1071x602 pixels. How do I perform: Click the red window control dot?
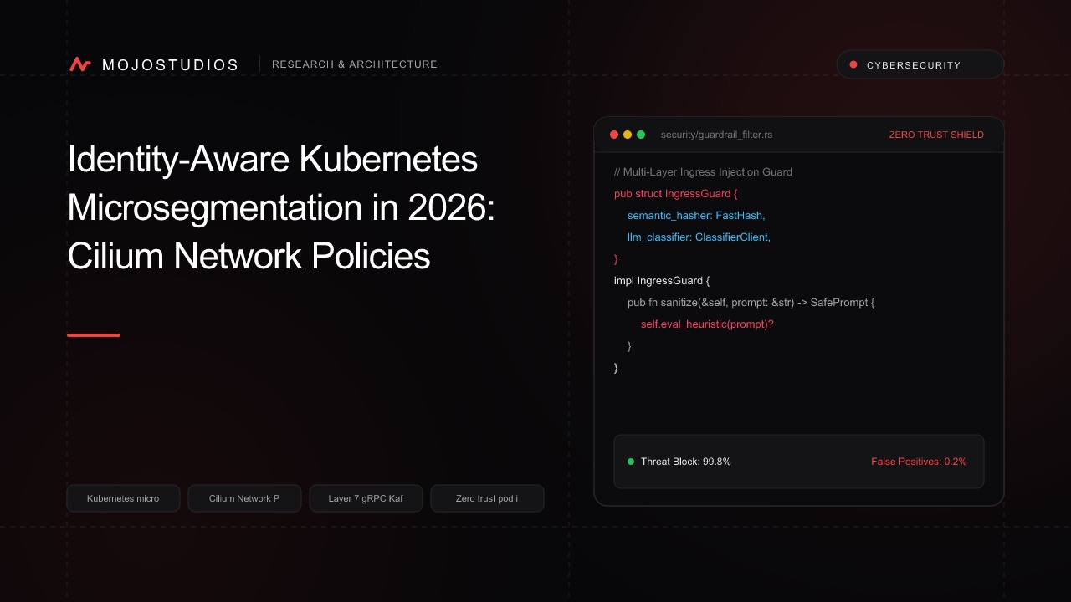[x=614, y=135]
